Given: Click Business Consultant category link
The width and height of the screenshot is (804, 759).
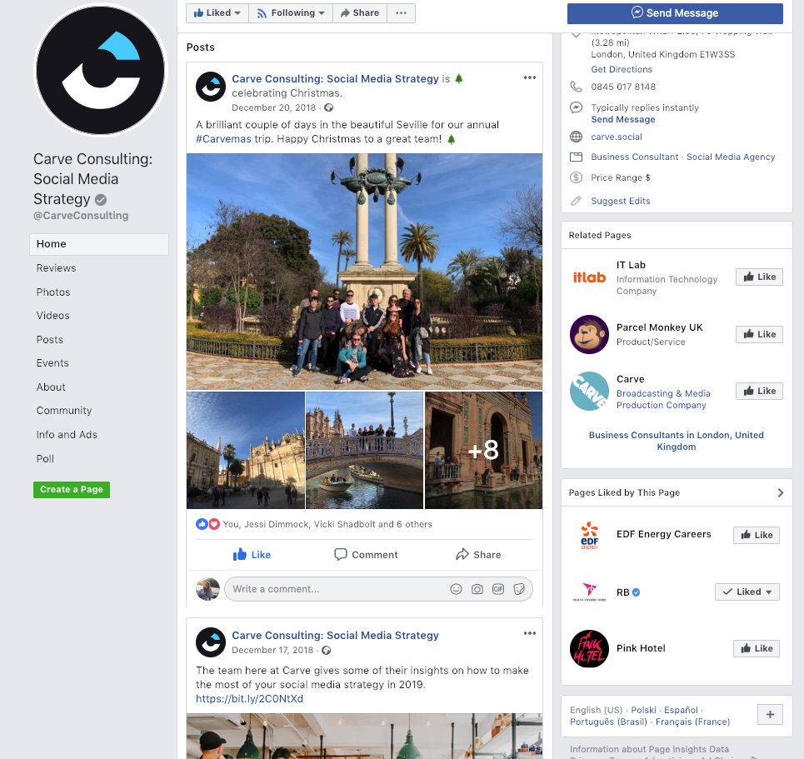Looking at the screenshot, I should click(634, 157).
